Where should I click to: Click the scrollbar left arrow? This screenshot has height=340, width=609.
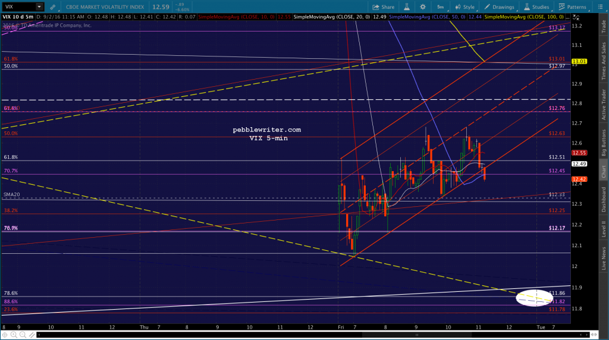coord(39,335)
